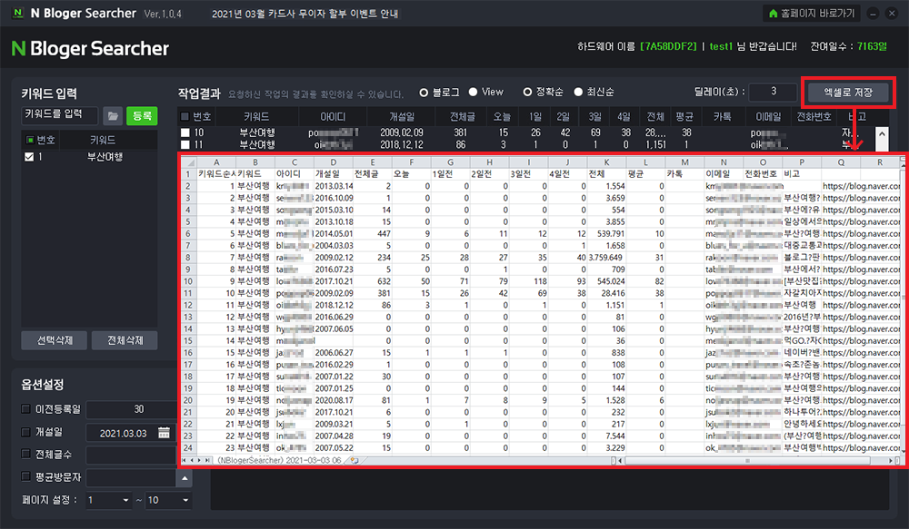Toggle select-all checkbox in results header 번호
This screenshot has width=909, height=529.
click(185, 117)
